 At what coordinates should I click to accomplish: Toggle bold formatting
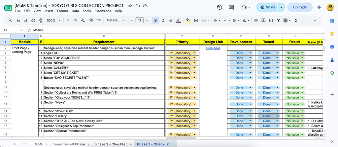tap(155, 20)
